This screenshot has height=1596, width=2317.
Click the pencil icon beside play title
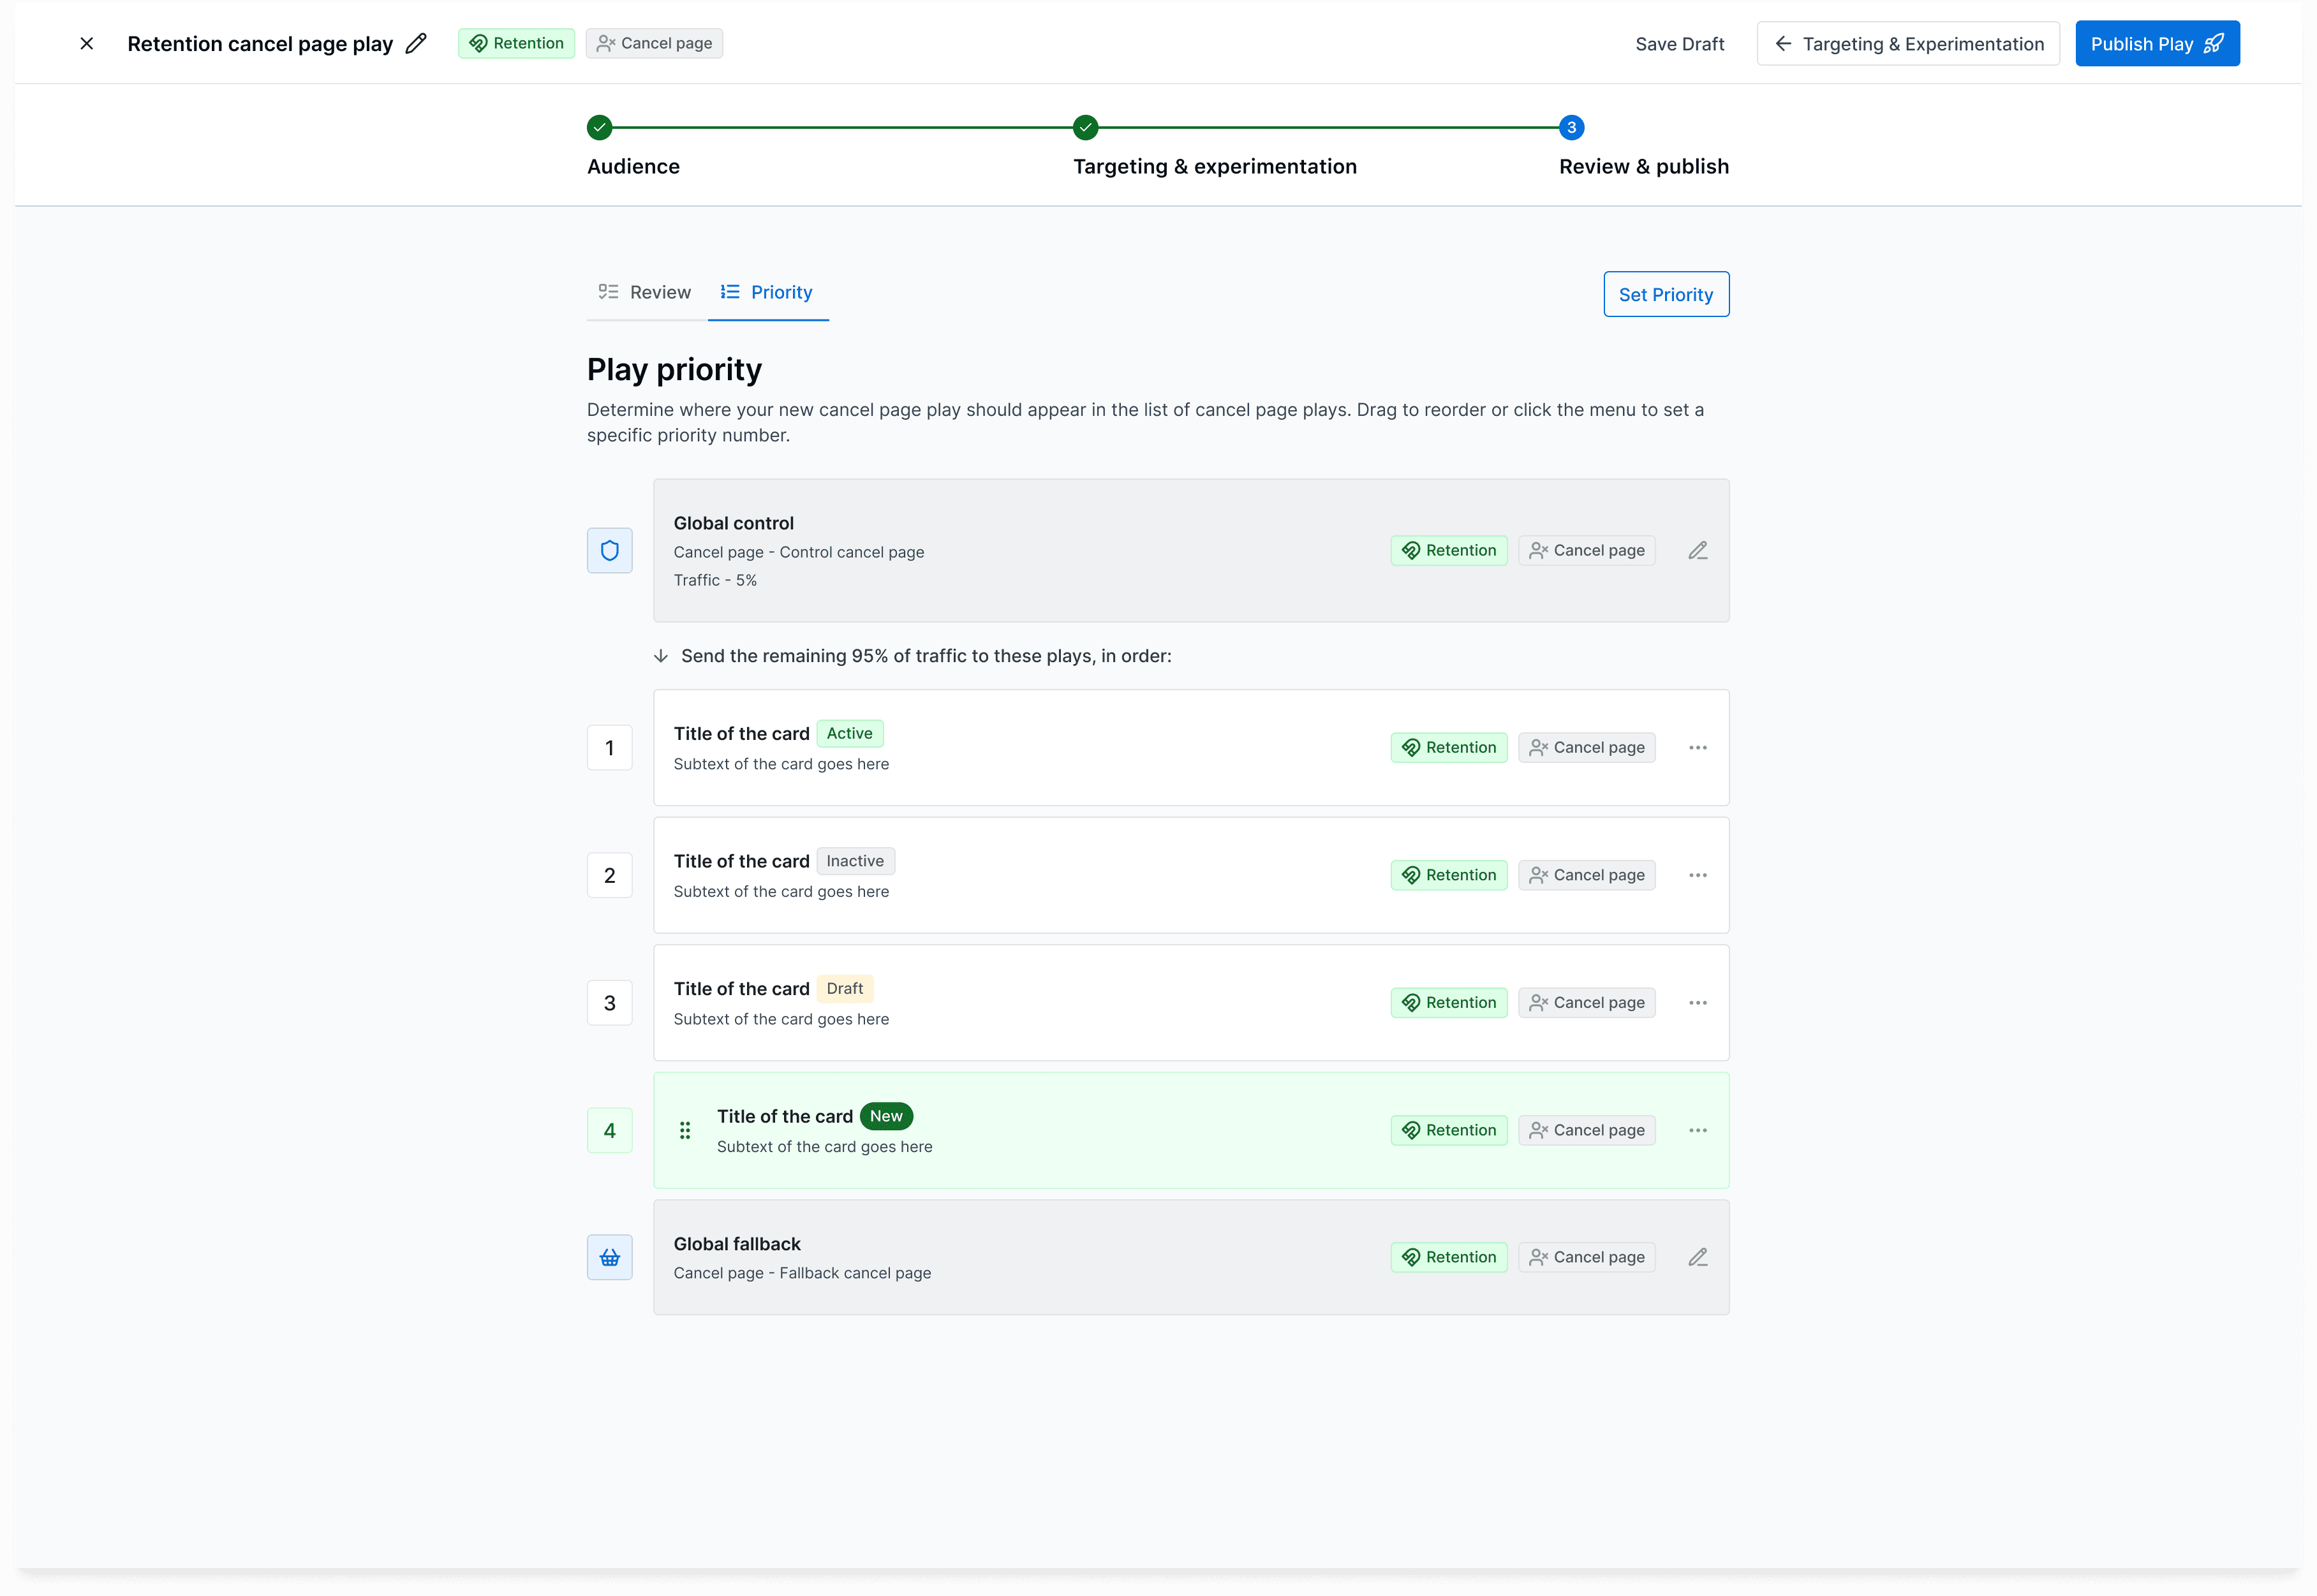(x=416, y=44)
